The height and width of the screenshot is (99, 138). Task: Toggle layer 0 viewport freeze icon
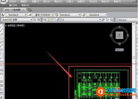coord(55,20)
